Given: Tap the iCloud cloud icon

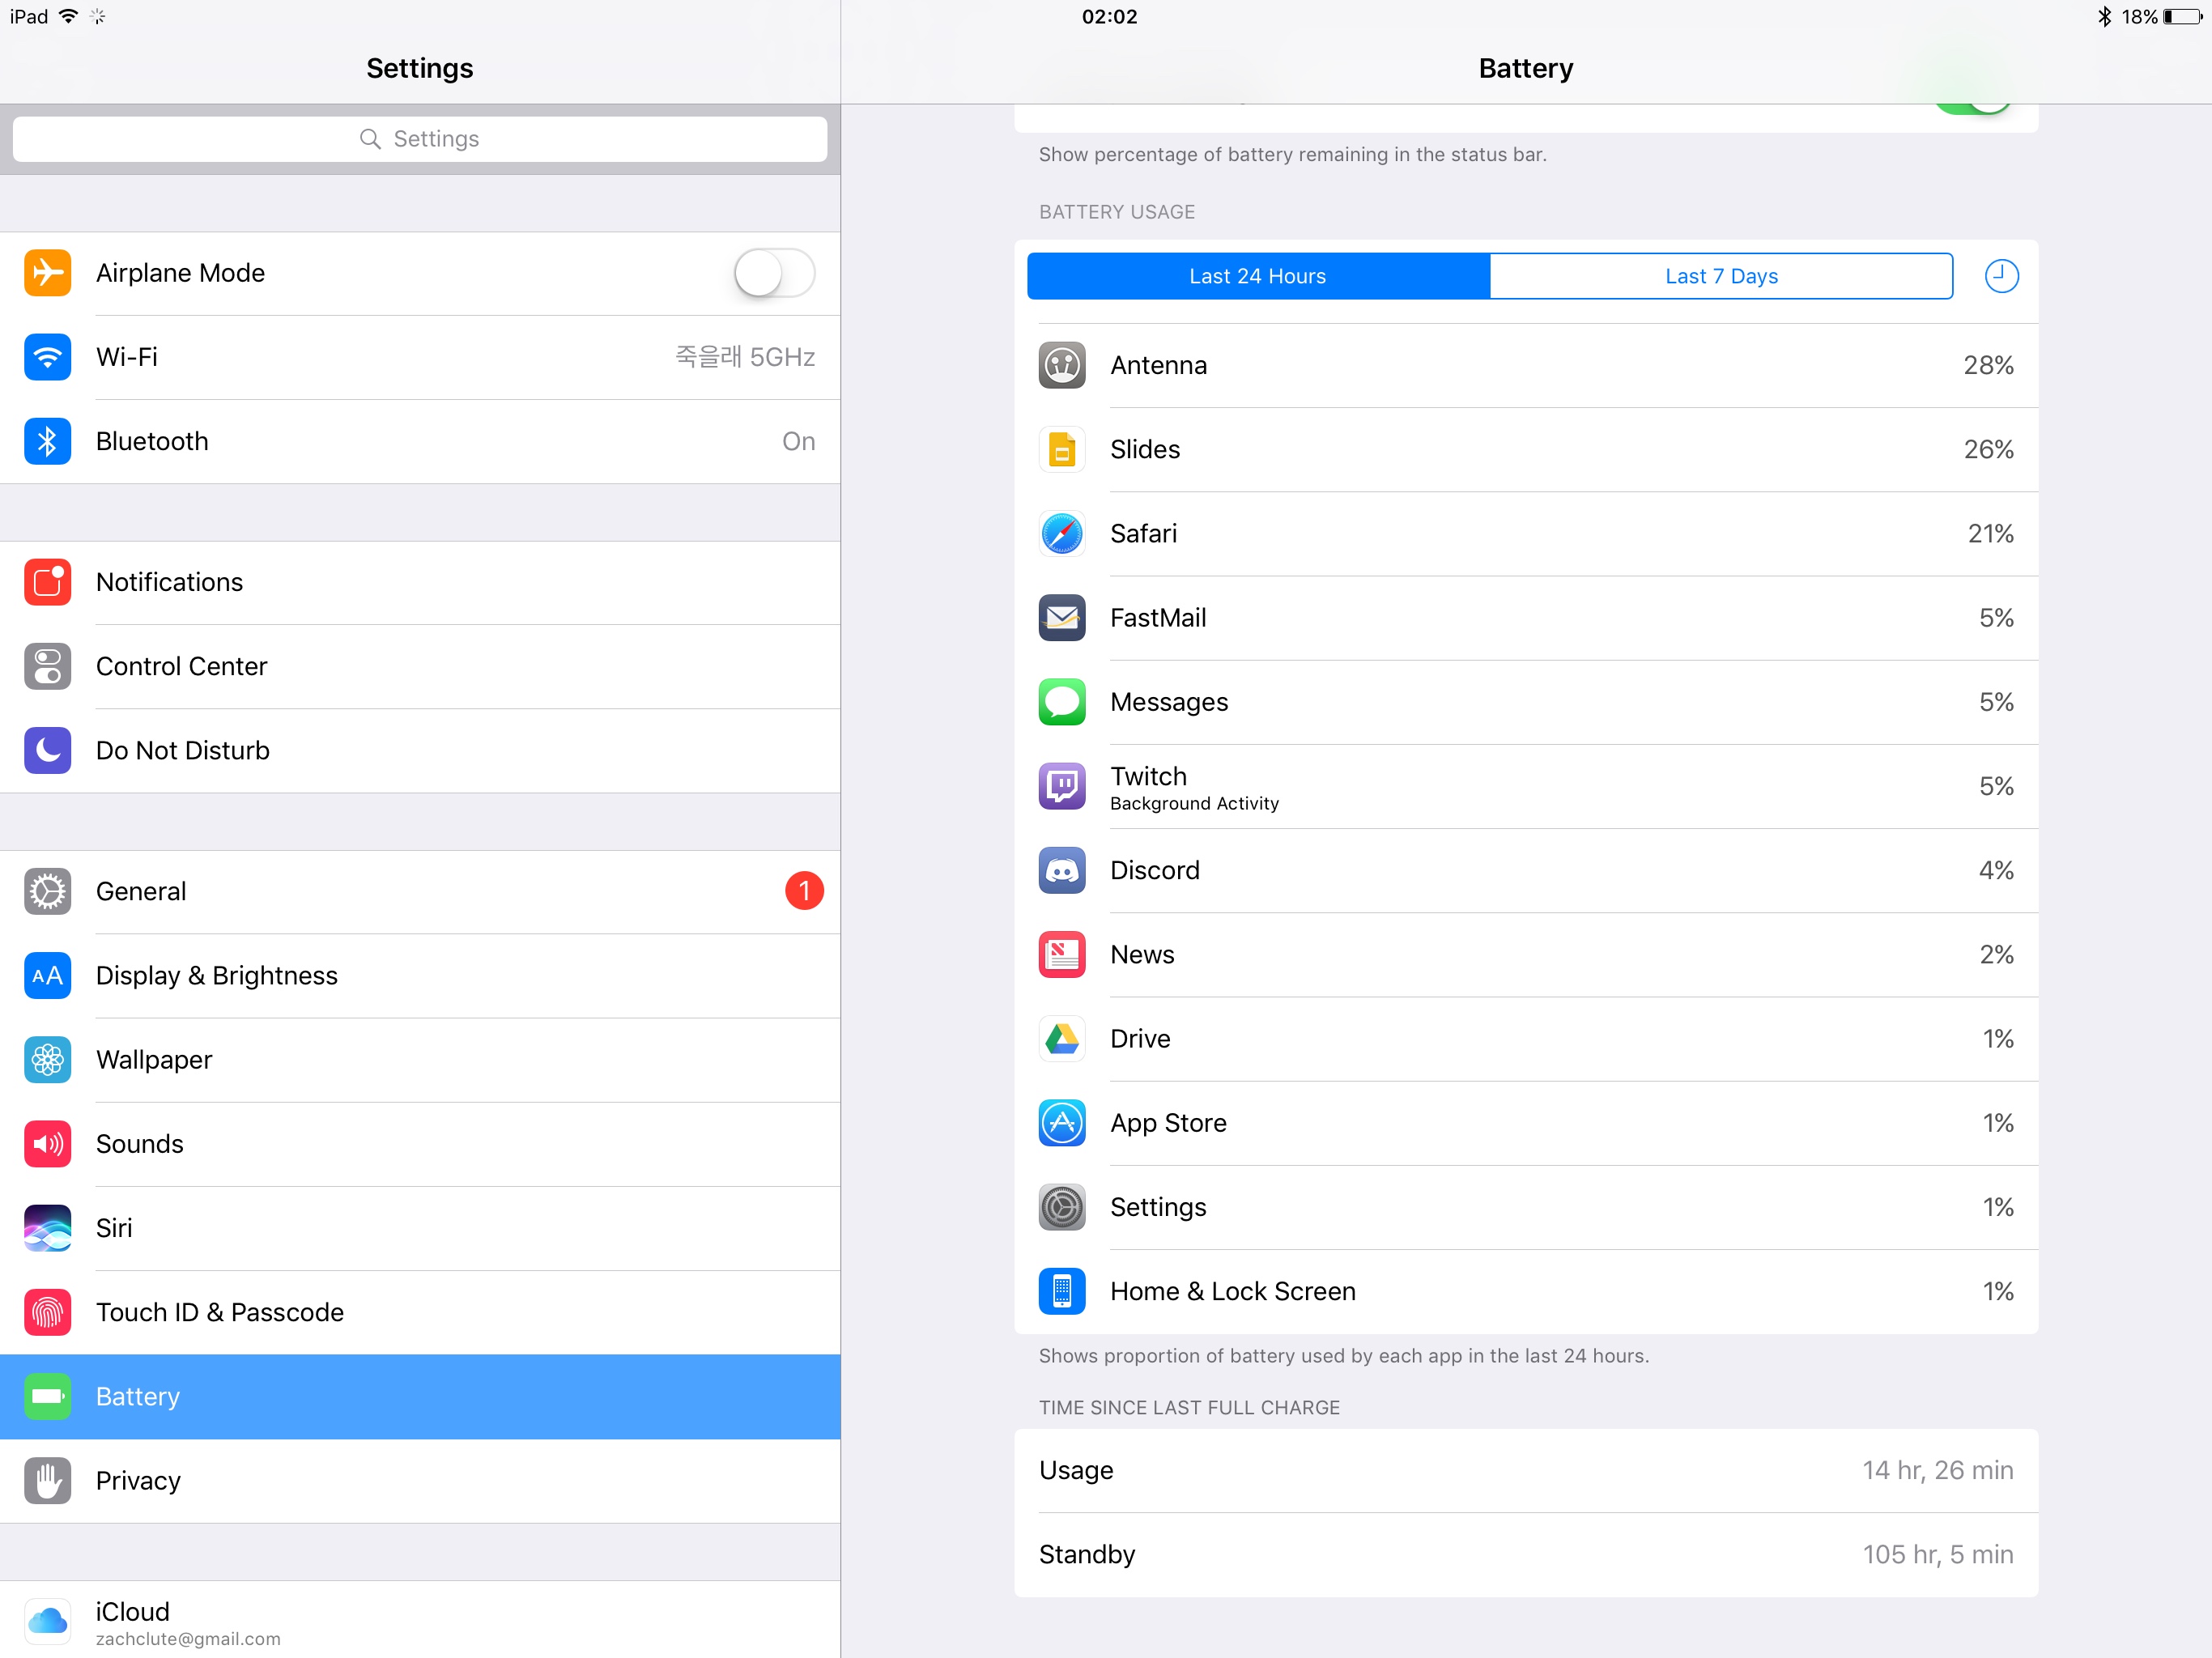Looking at the screenshot, I should click(47, 1621).
